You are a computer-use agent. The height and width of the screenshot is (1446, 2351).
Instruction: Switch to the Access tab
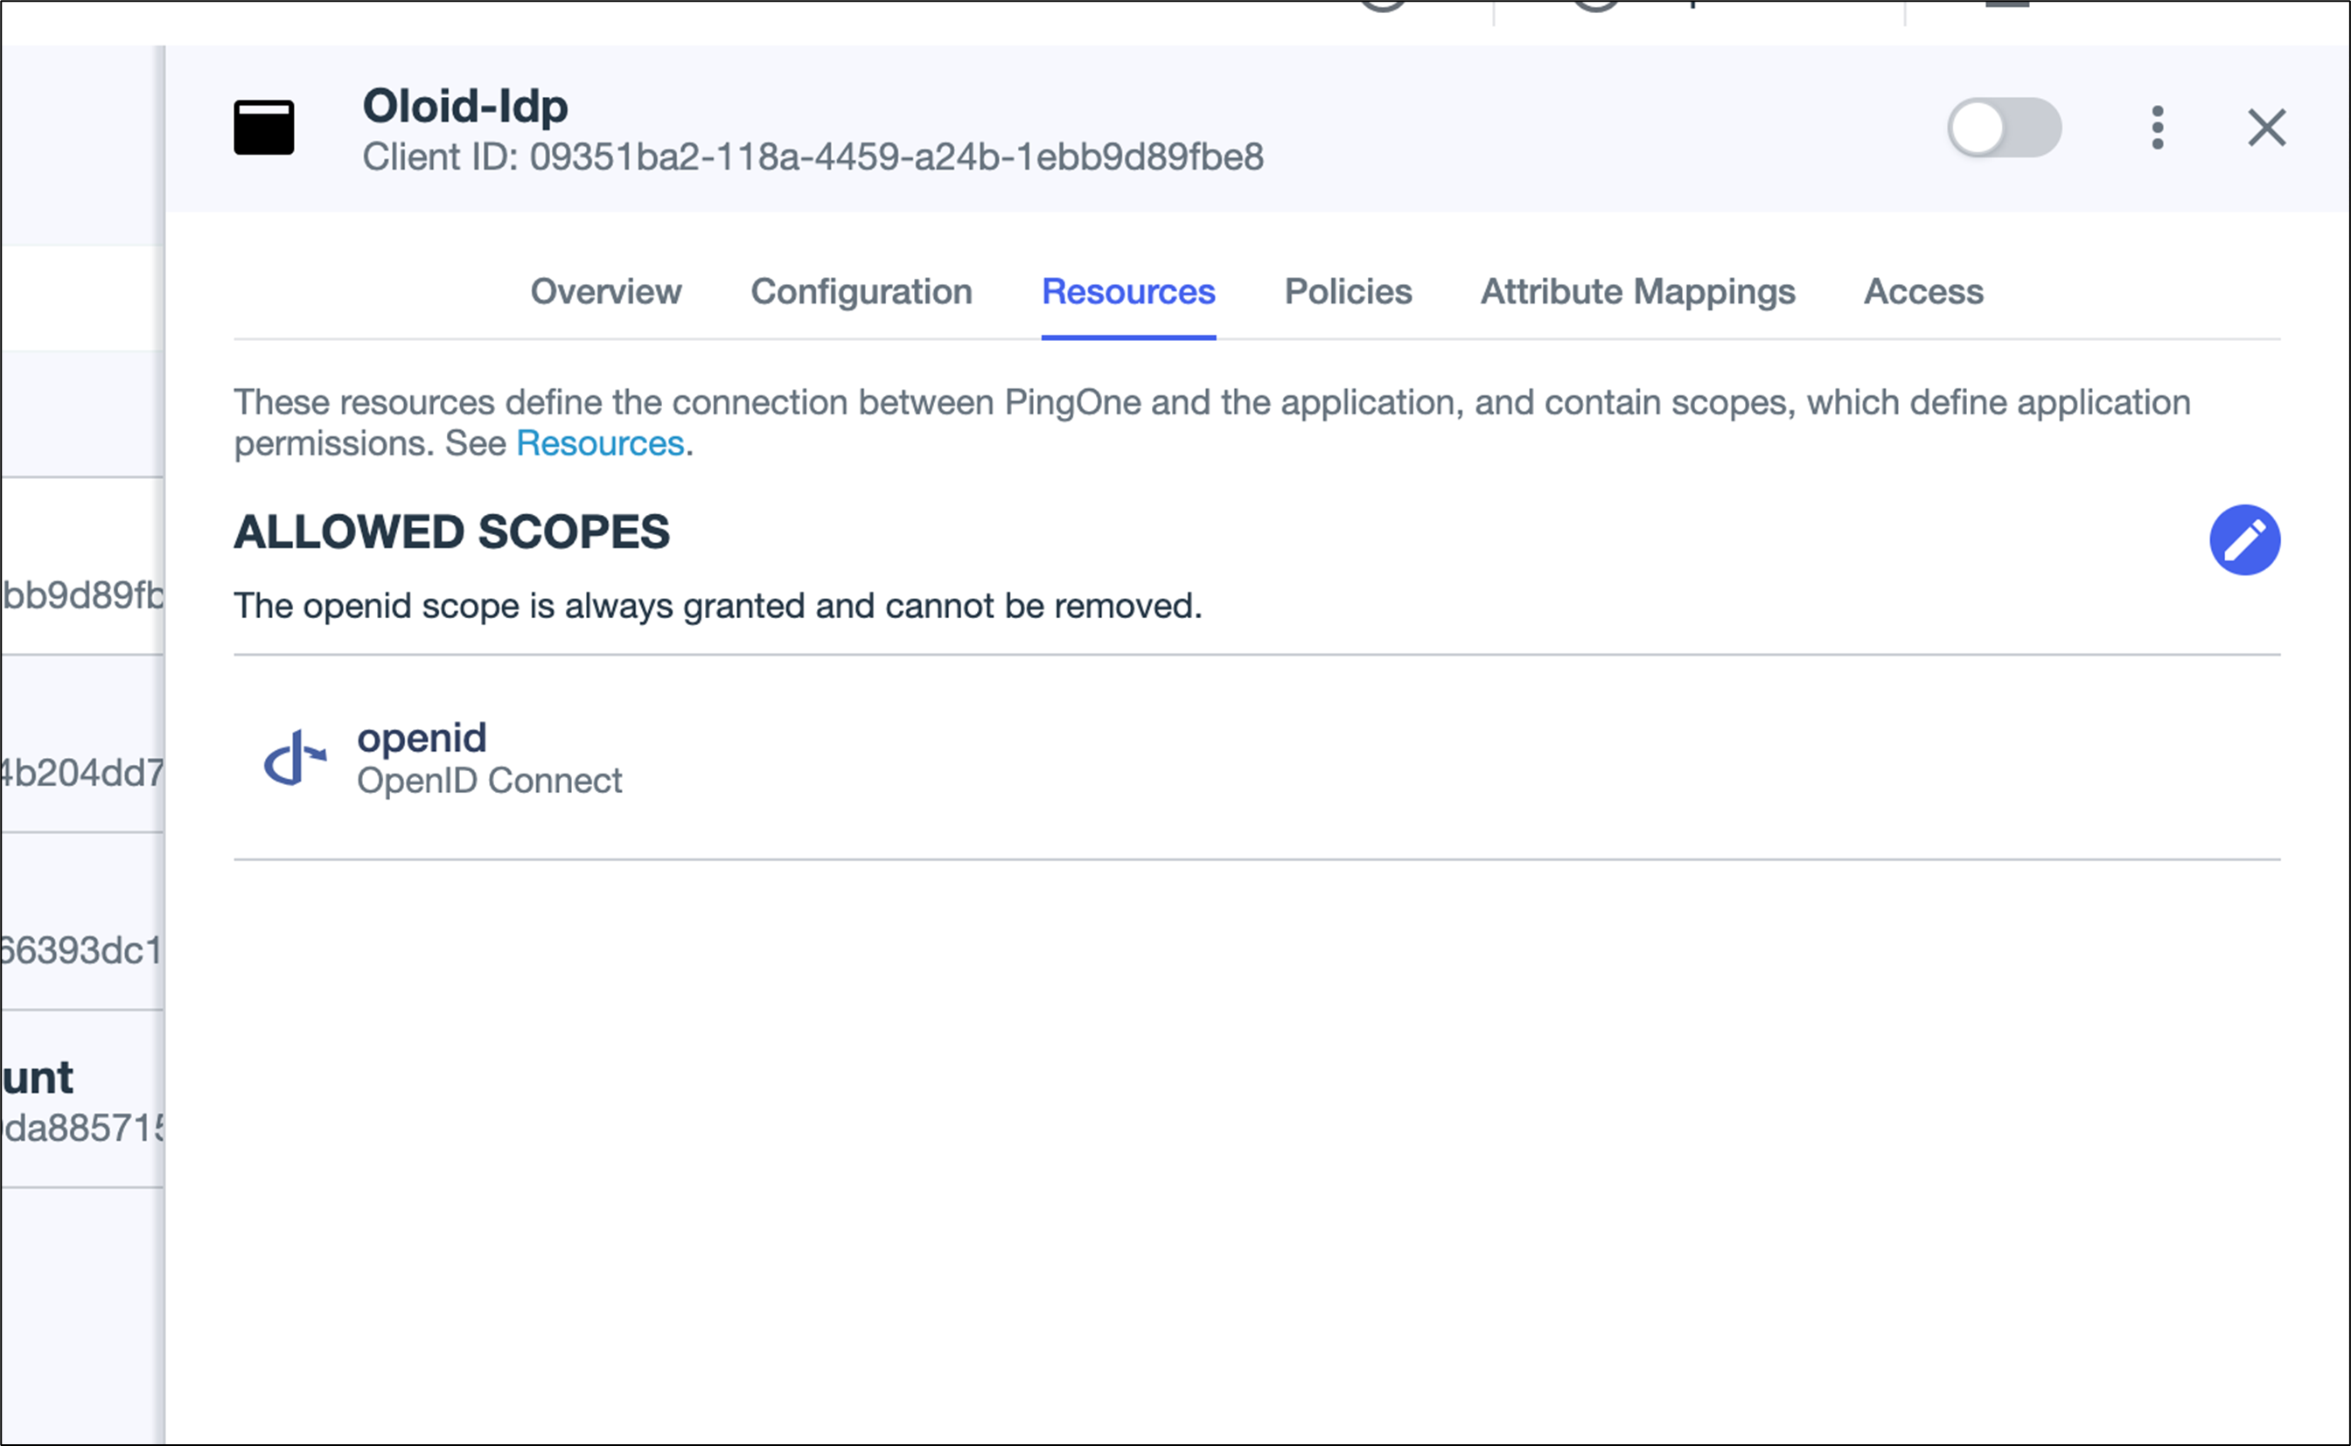(x=1923, y=292)
